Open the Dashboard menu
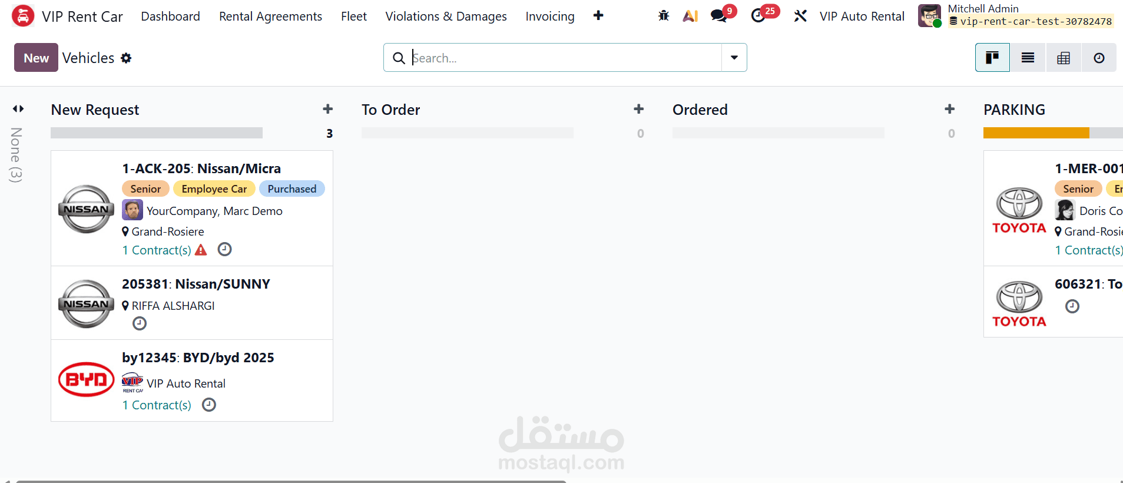Screen dimensions: 1123x483 170,16
